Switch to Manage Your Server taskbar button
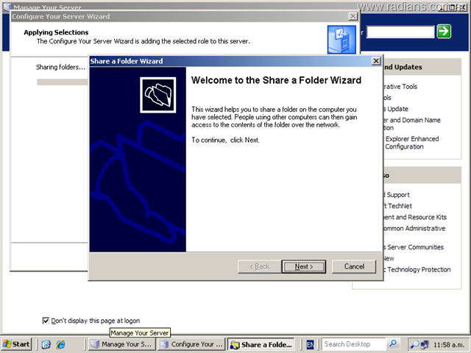 click(x=121, y=344)
